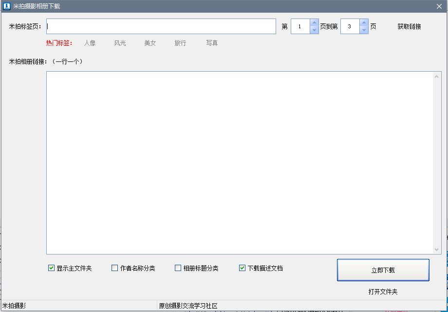Focus the 米拍标签页 input field

(161, 26)
